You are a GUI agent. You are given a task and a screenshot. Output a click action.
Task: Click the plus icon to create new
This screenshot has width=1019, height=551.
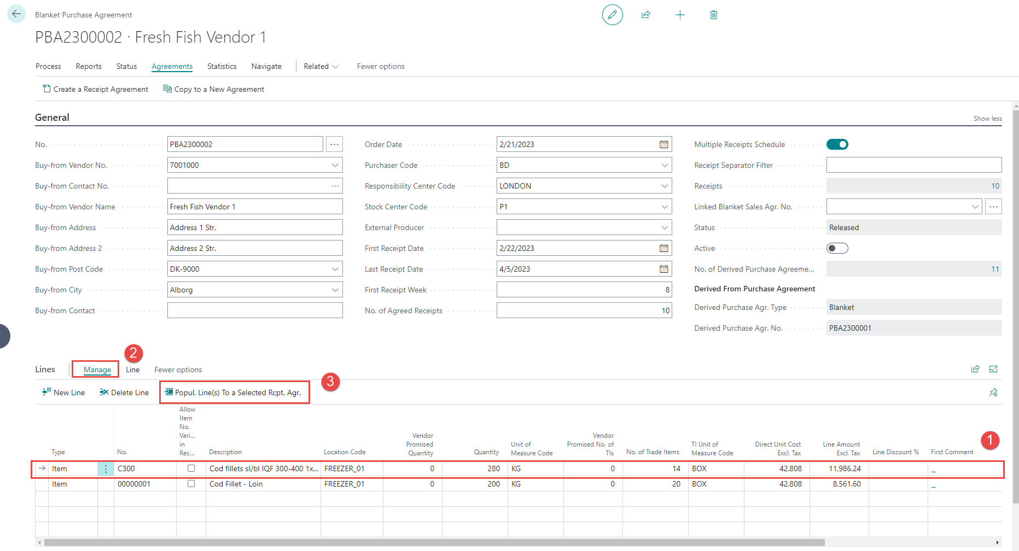680,15
